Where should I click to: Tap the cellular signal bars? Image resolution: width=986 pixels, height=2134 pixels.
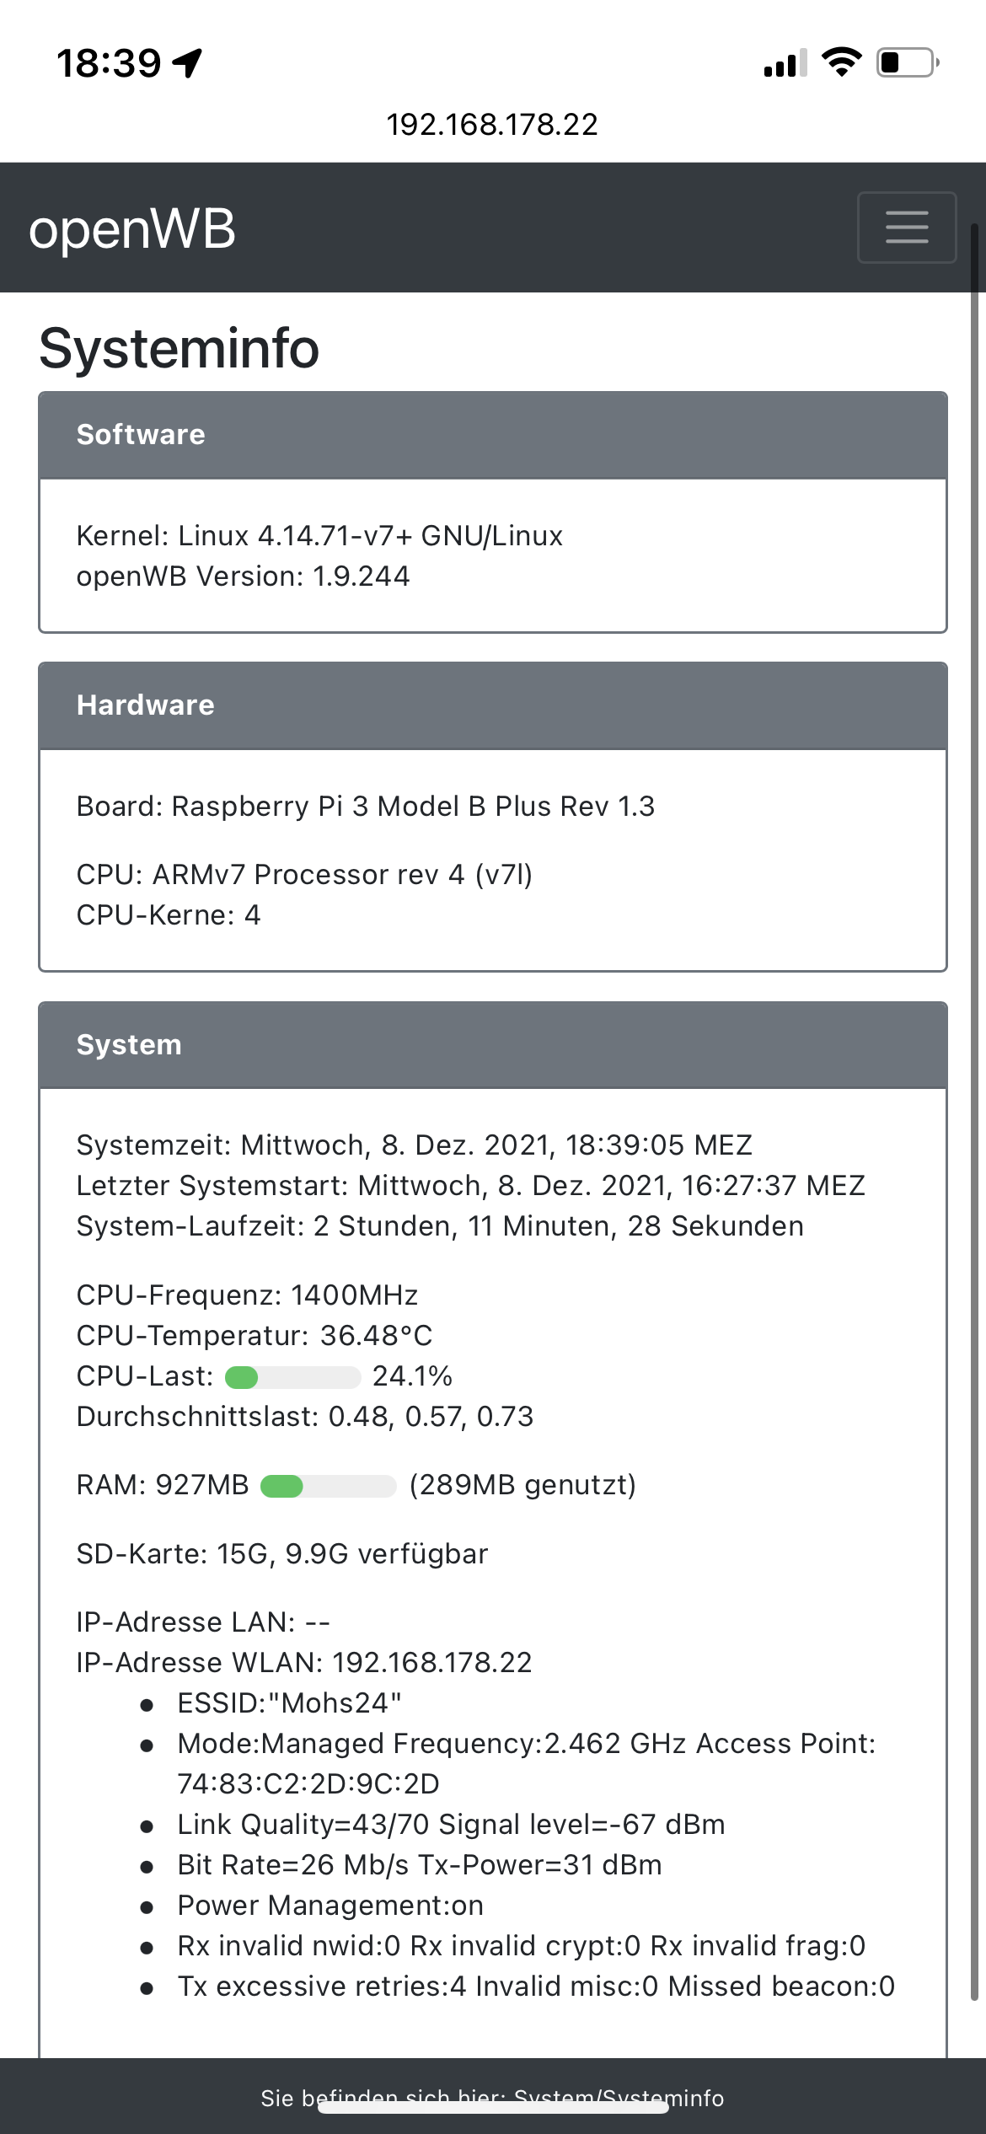785,63
